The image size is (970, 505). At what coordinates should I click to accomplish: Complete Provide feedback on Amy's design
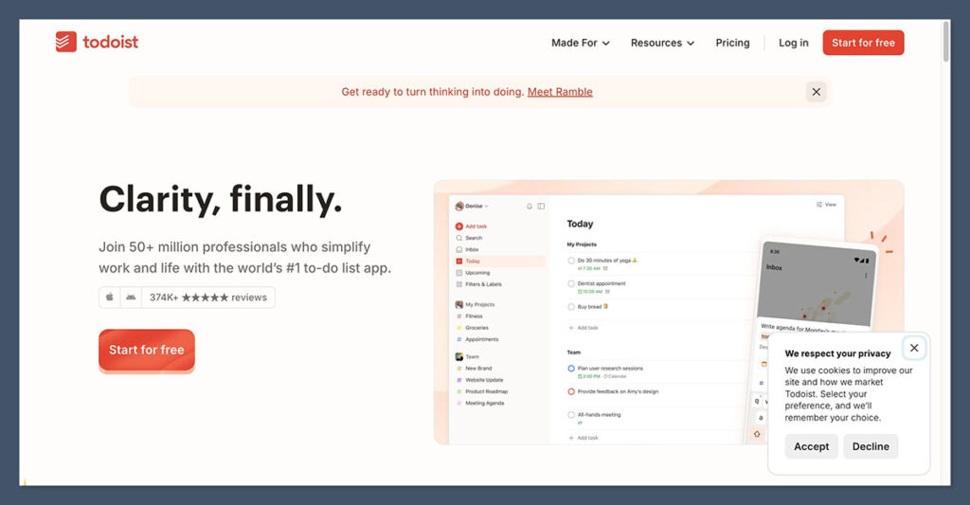click(x=571, y=391)
